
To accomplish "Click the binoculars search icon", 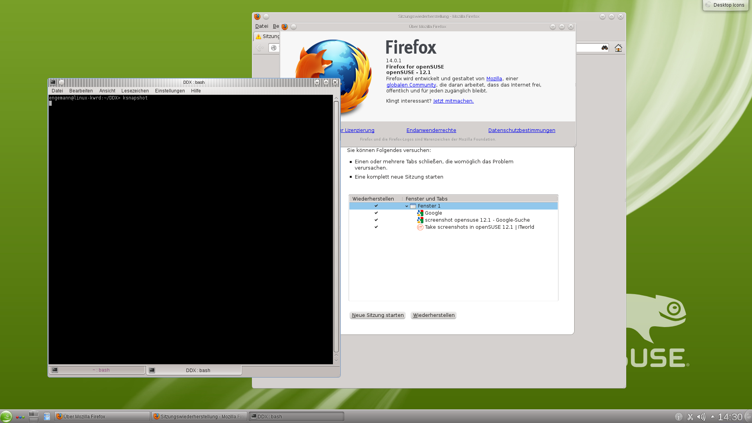I will tap(605, 48).
